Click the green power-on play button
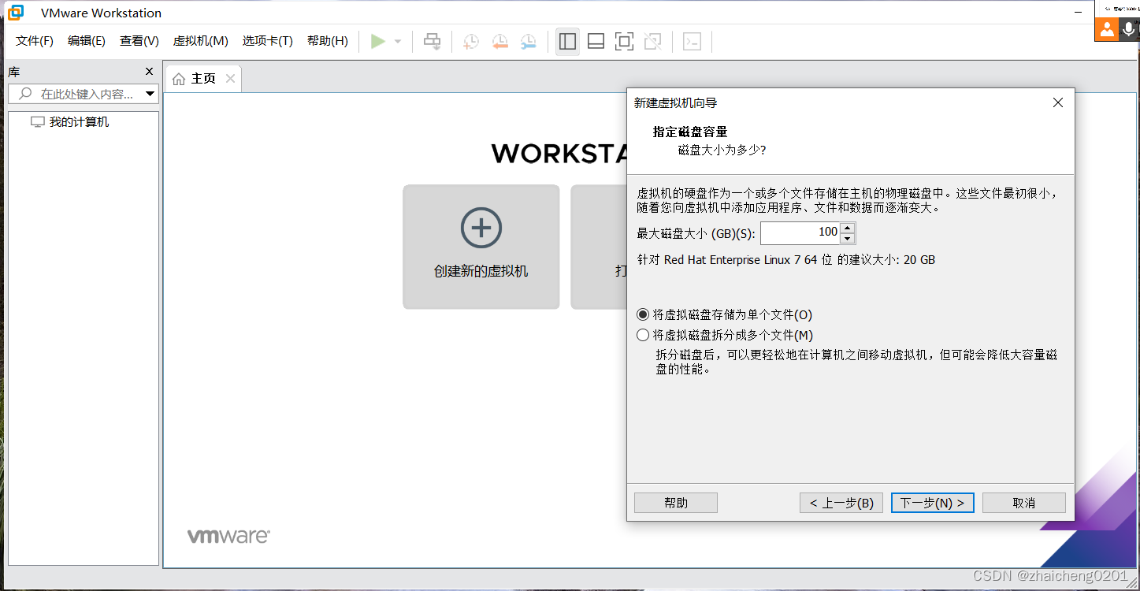1140x591 pixels. pyautogui.click(x=378, y=41)
